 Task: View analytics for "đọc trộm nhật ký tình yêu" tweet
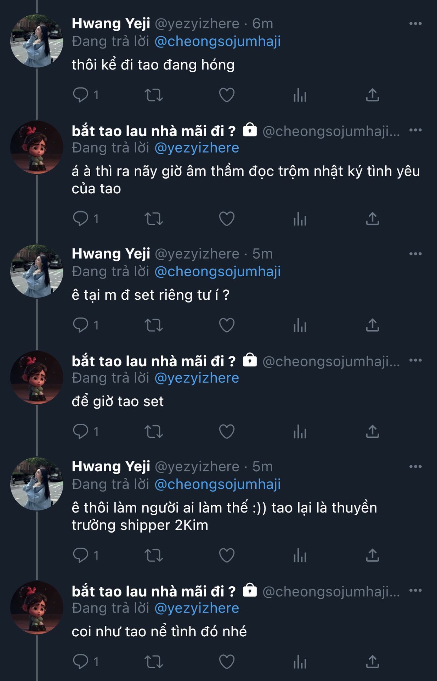tap(300, 219)
